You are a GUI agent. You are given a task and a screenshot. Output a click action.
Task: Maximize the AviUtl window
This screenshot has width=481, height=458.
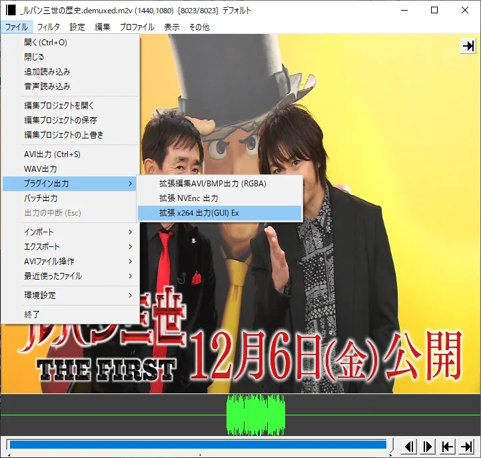click(434, 10)
